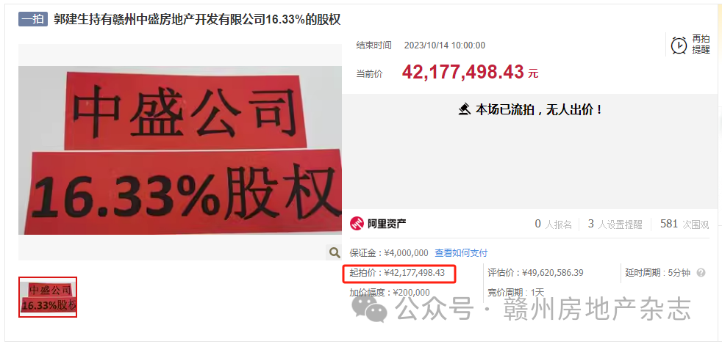The width and height of the screenshot is (722, 347).
Task: Click the main 中盛公司 16.33%股权 photo
Action: [180, 150]
